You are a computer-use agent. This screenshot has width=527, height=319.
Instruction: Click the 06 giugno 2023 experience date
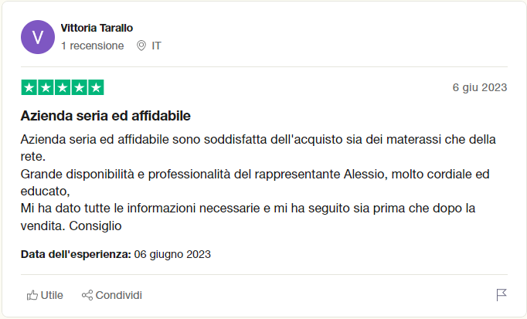point(172,254)
